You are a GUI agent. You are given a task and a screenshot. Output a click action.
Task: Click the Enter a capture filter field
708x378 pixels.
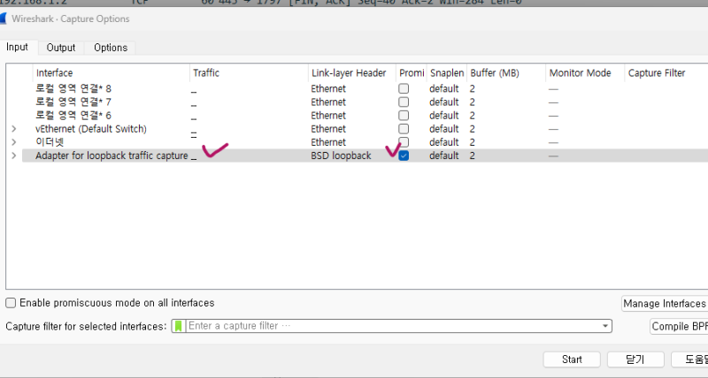[392, 326]
